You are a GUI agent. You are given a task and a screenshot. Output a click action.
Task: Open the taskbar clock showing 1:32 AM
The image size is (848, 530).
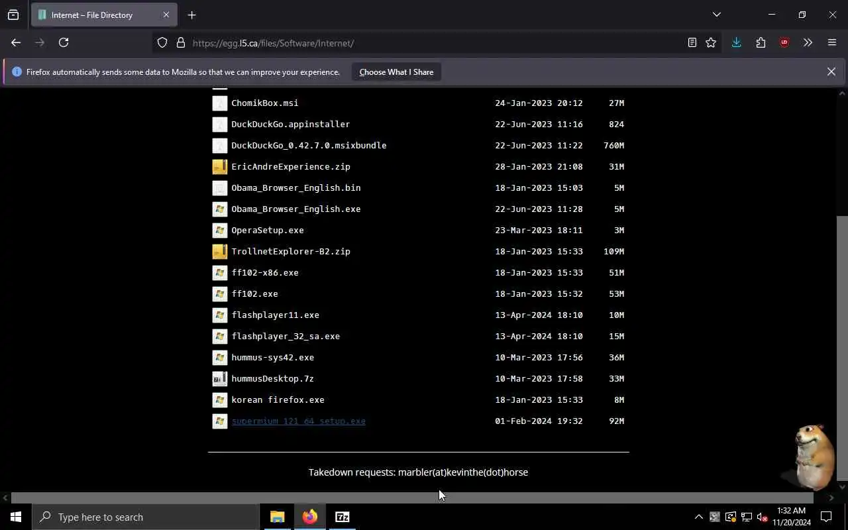(x=792, y=517)
